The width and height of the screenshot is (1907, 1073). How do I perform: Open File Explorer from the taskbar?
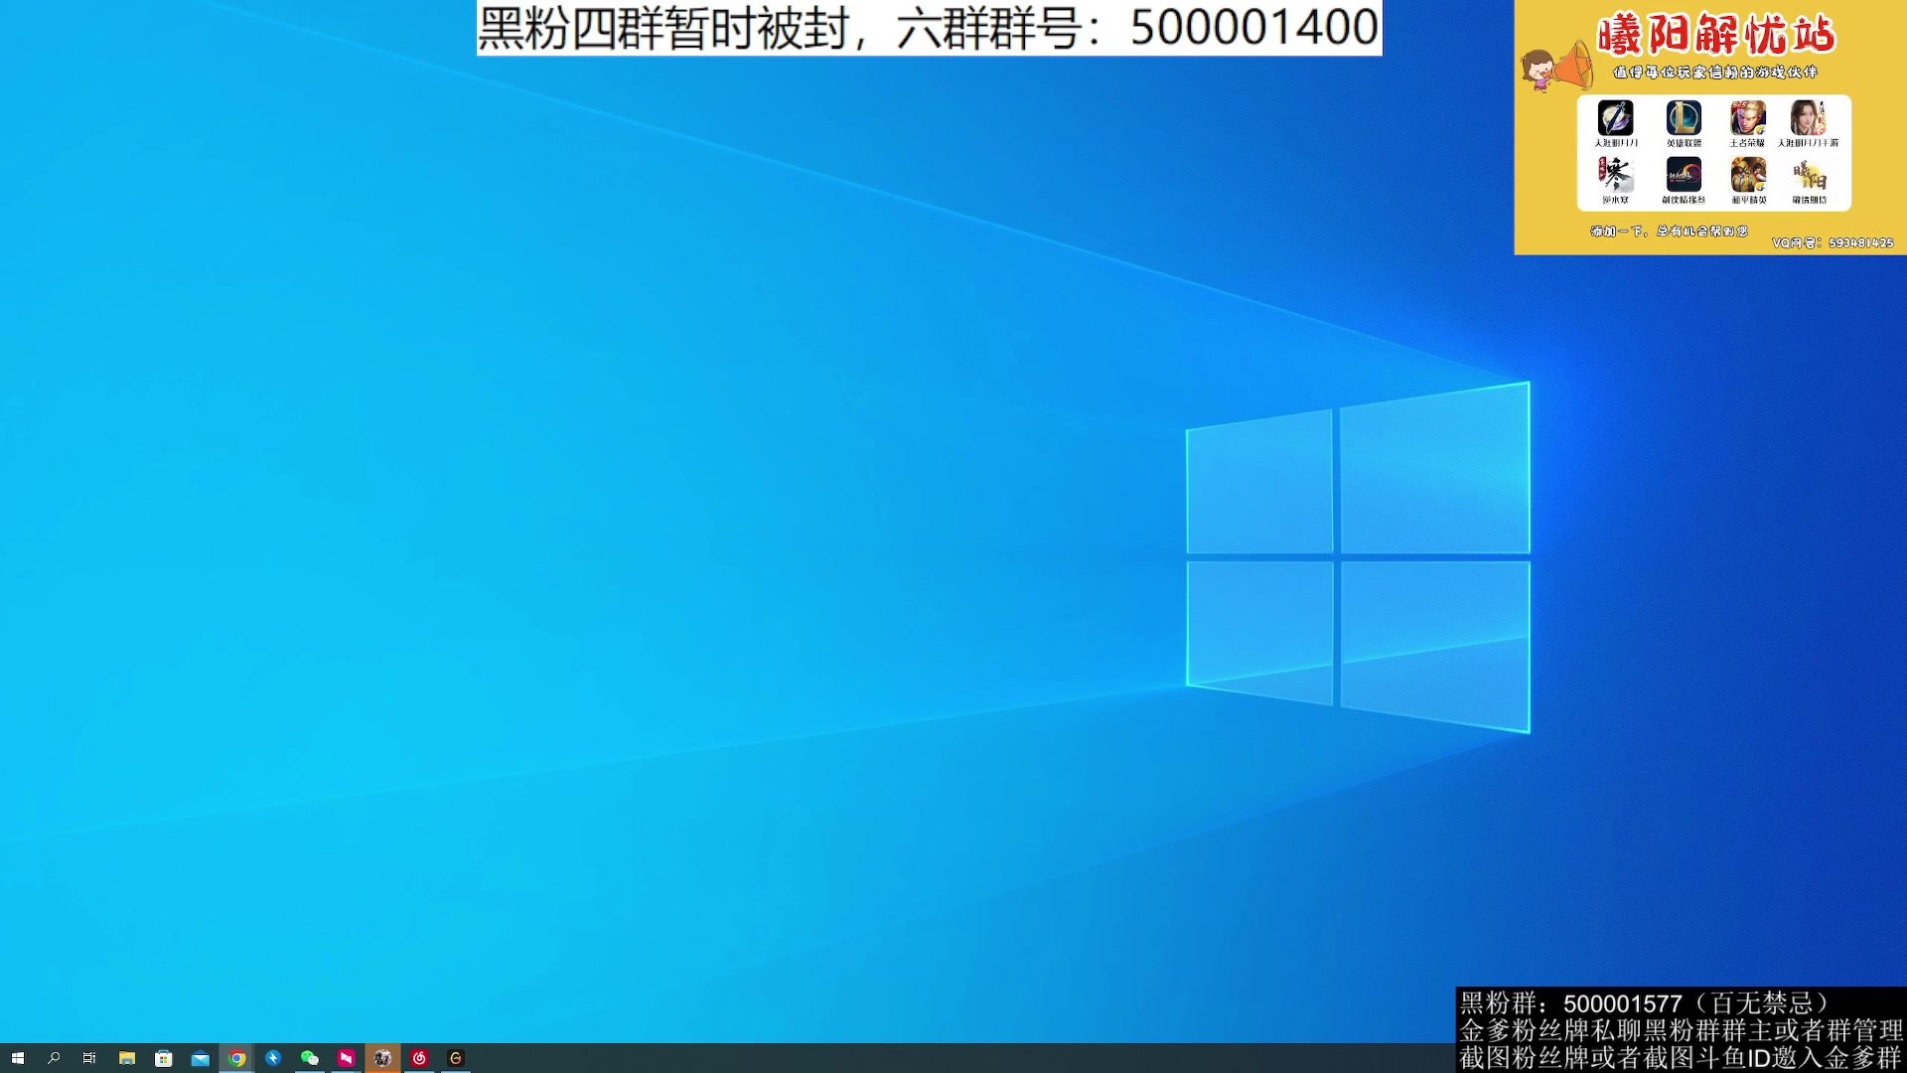(127, 1058)
